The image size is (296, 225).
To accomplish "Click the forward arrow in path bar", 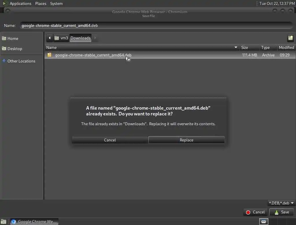I will [x=95, y=38].
